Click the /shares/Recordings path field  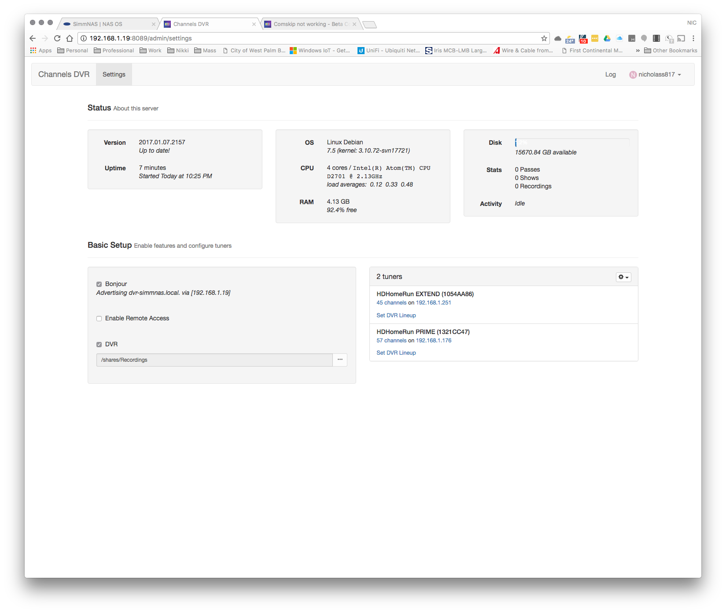[x=214, y=360]
